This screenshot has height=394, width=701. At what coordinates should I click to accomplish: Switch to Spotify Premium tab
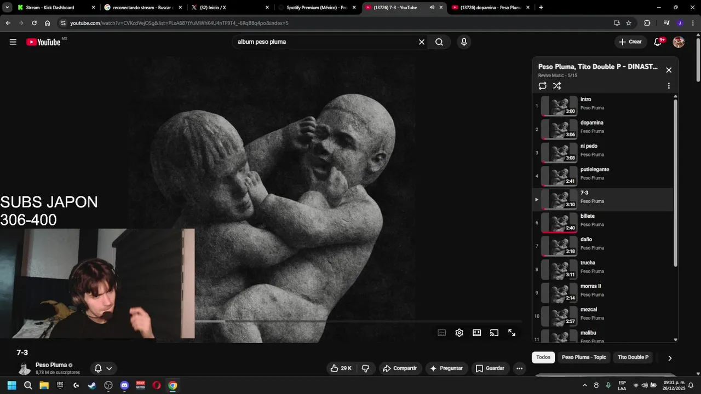pyautogui.click(x=317, y=8)
